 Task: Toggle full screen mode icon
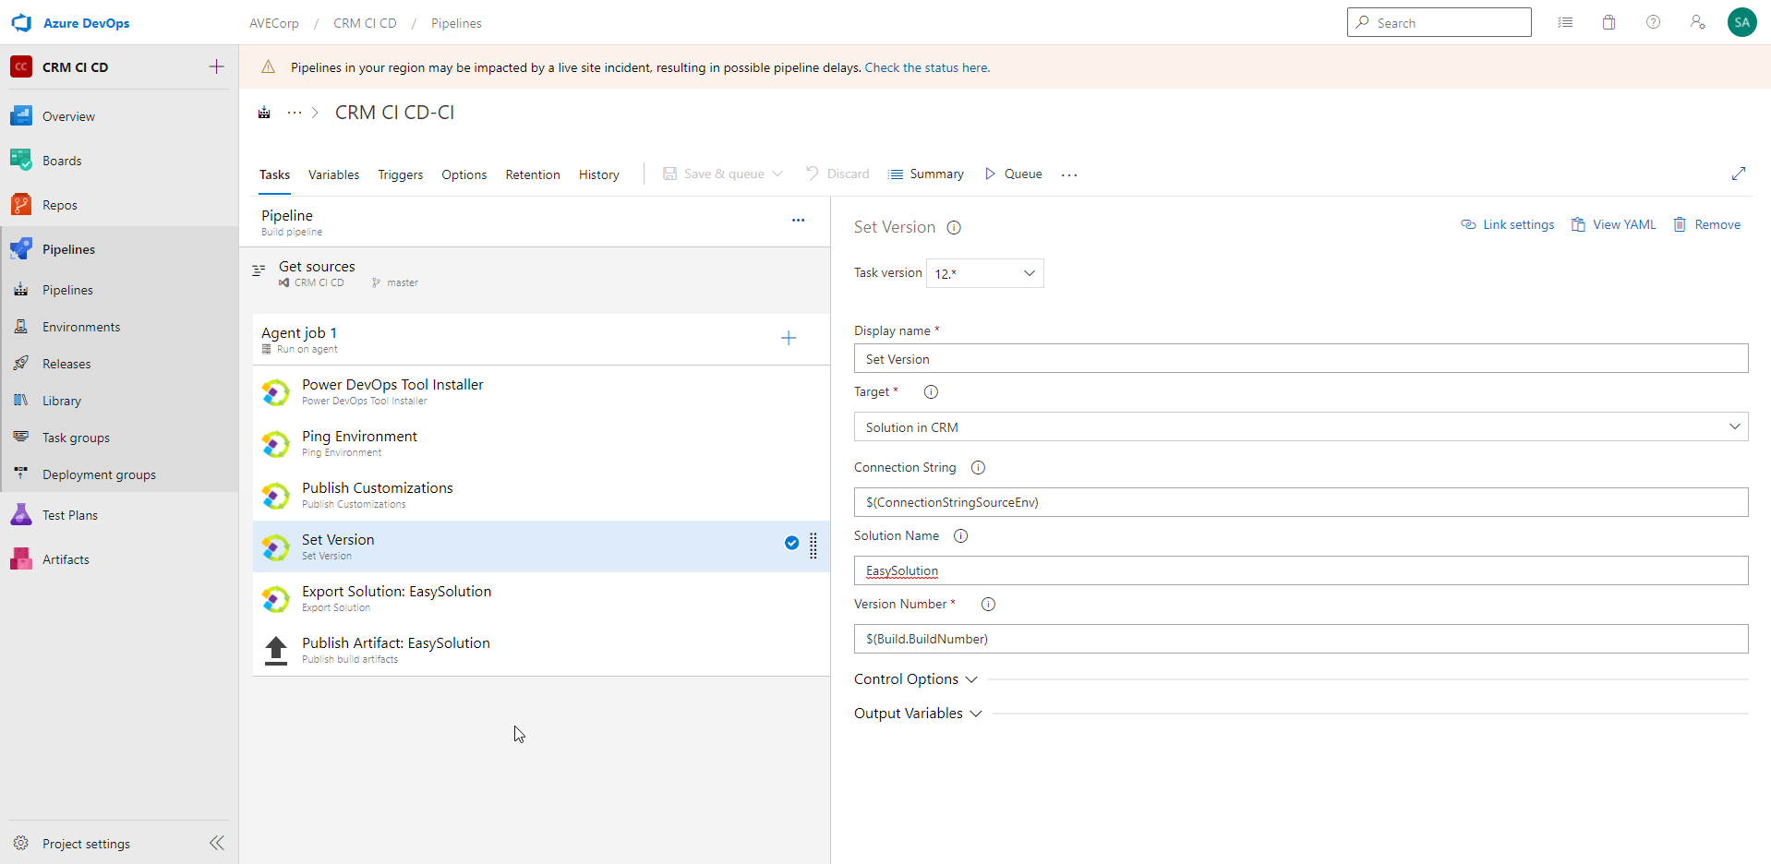(x=1738, y=174)
